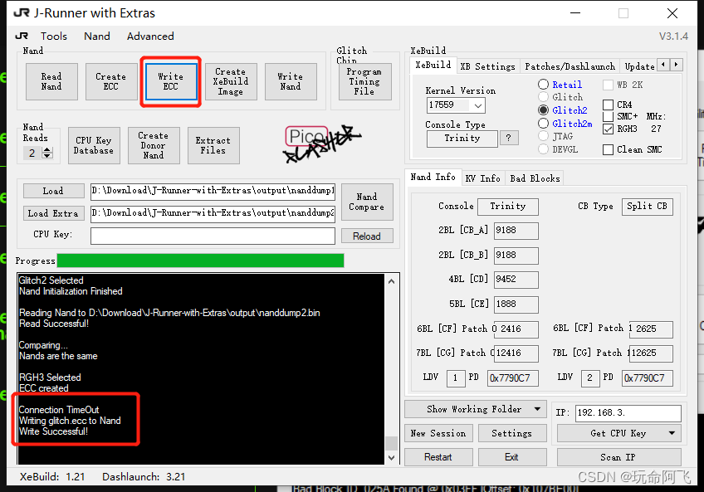Click the tab scroll left arrow
The width and height of the screenshot is (704, 492).
[663, 65]
